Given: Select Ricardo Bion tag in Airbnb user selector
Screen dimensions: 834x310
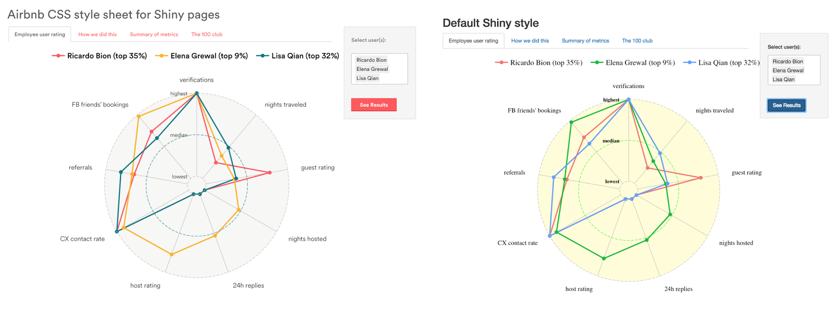Looking at the screenshot, I should [371, 60].
